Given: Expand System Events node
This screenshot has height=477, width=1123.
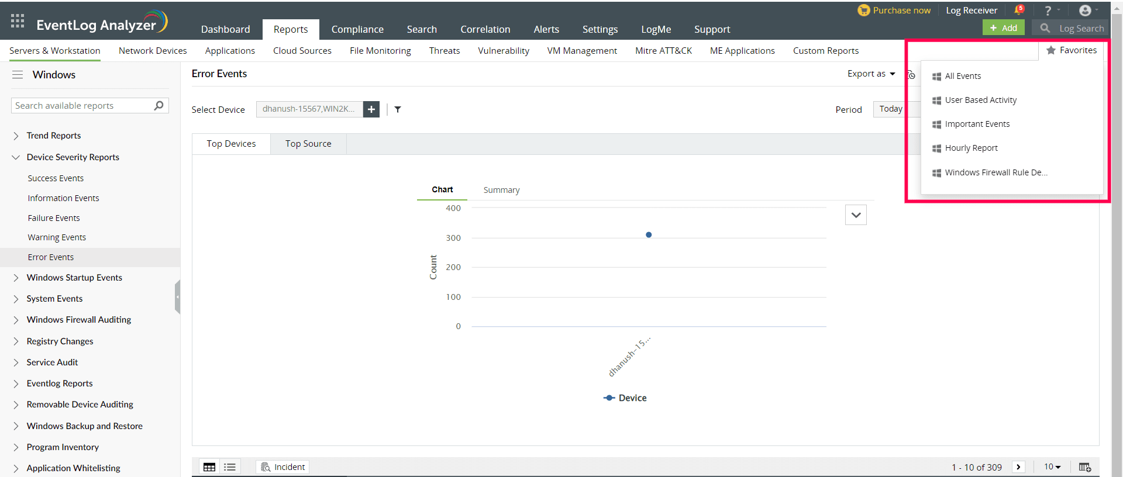Looking at the screenshot, I should click(16, 299).
